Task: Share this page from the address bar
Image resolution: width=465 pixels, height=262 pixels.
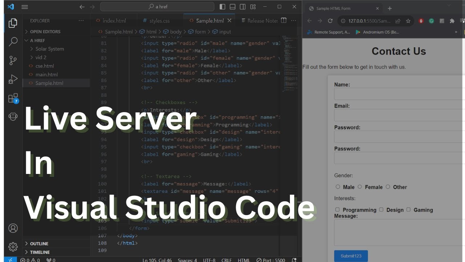Action: (398, 21)
